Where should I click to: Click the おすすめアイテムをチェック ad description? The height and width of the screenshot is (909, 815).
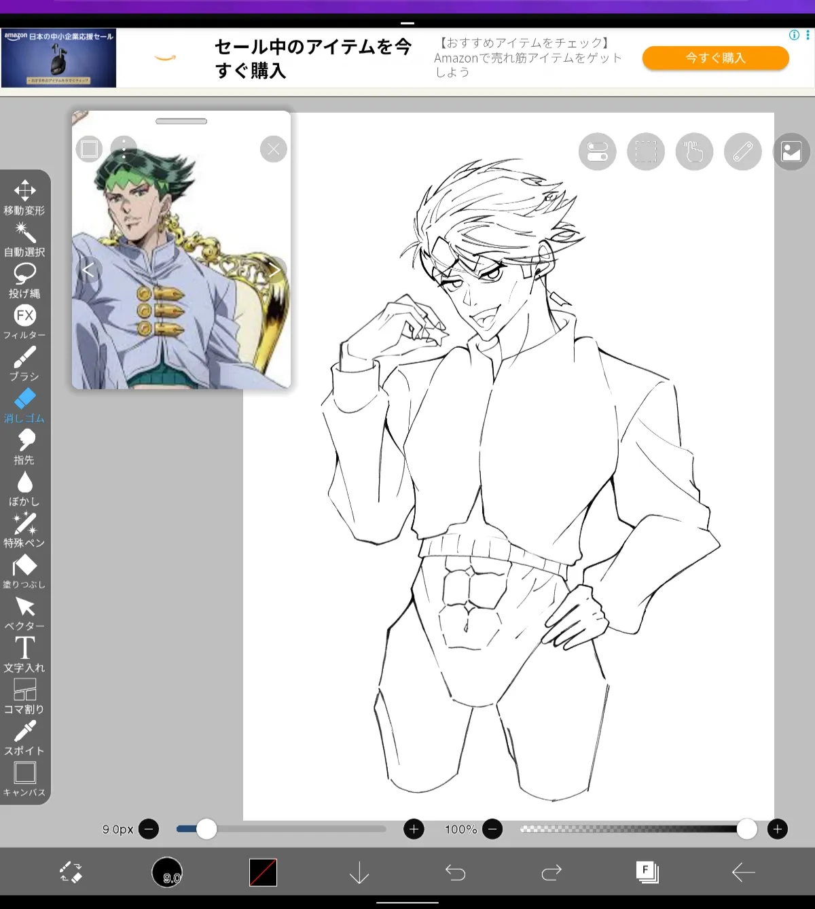click(528, 58)
